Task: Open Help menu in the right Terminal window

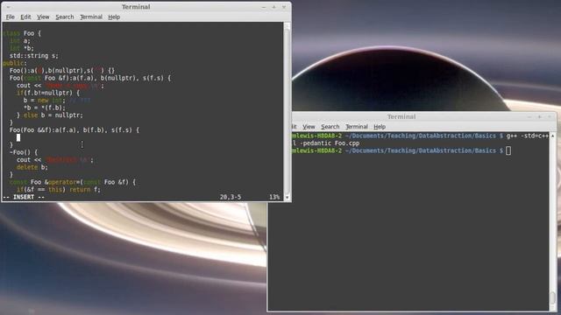Action: (380, 126)
